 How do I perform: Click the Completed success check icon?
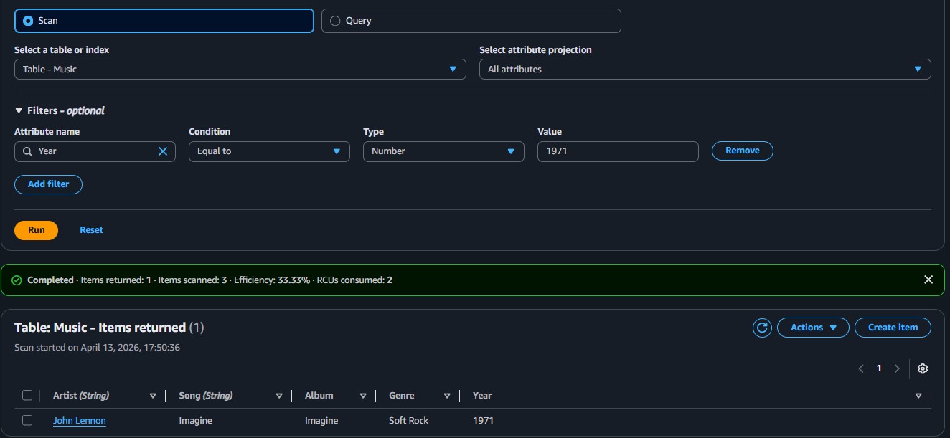[x=17, y=280]
